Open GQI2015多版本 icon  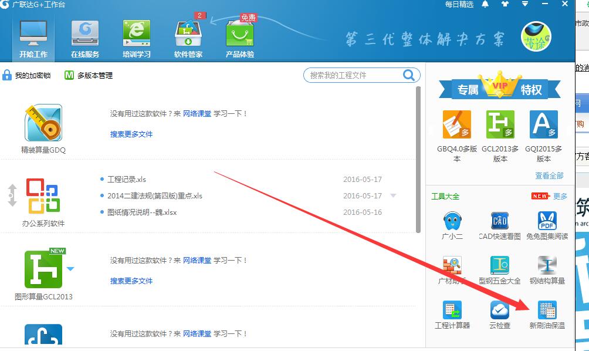544,124
